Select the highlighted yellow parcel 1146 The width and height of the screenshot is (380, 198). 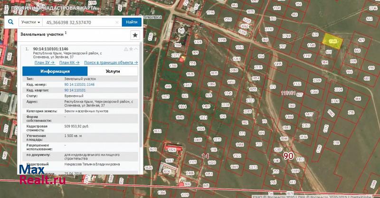click(332, 41)
